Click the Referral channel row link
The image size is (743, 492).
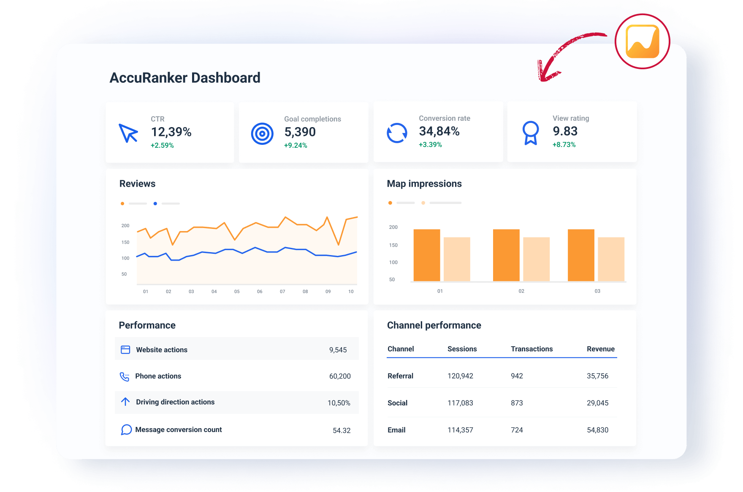click(400, 375)
